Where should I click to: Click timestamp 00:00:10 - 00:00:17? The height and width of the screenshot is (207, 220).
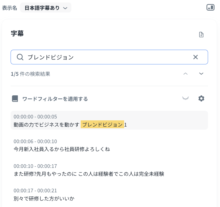pos(35,166)
